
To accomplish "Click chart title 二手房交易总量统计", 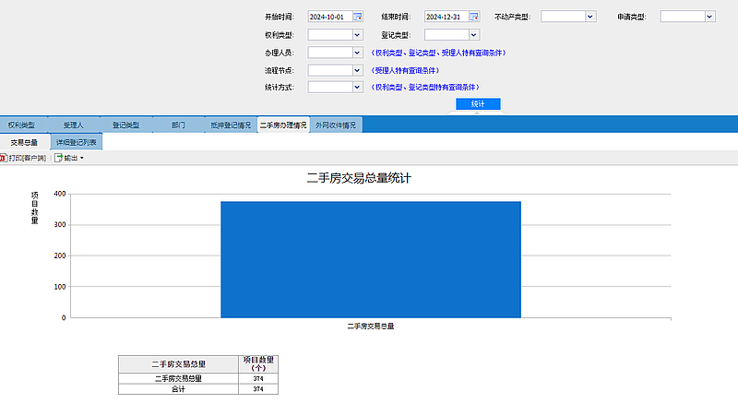I will tap(359, 178).
